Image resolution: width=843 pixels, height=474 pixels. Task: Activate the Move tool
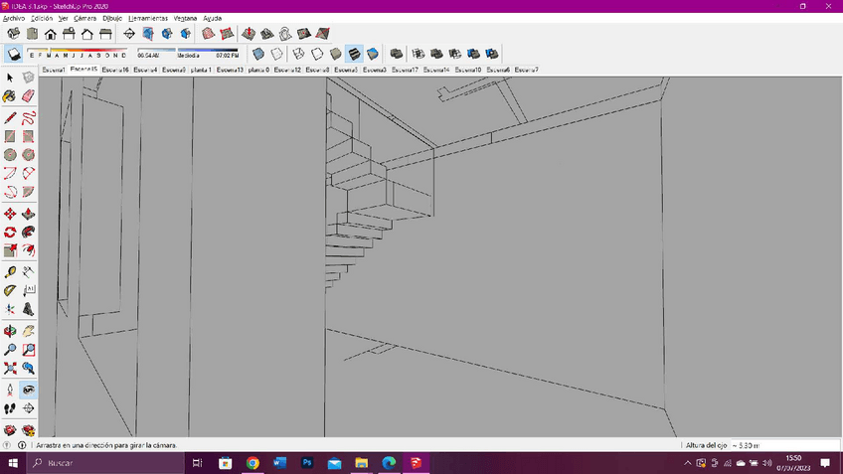click(10, 214)
